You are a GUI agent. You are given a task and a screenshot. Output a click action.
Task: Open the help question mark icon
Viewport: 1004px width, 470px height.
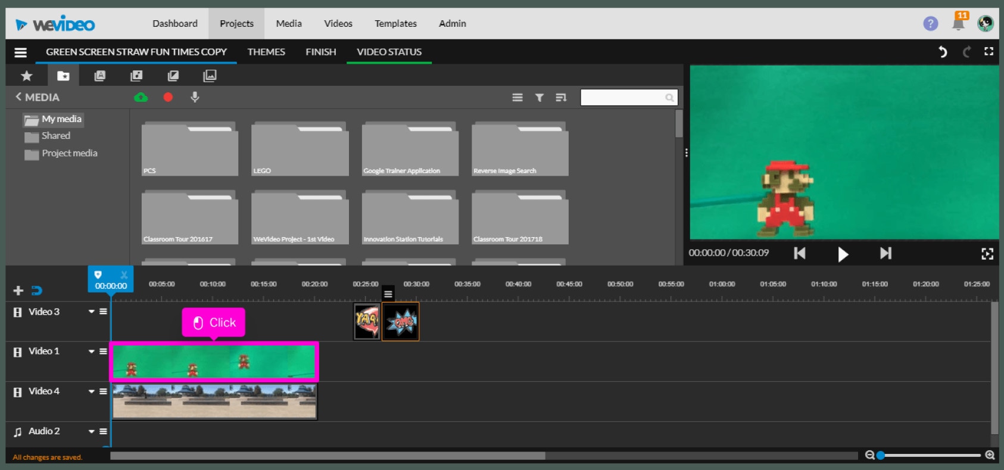coord(930,23)
